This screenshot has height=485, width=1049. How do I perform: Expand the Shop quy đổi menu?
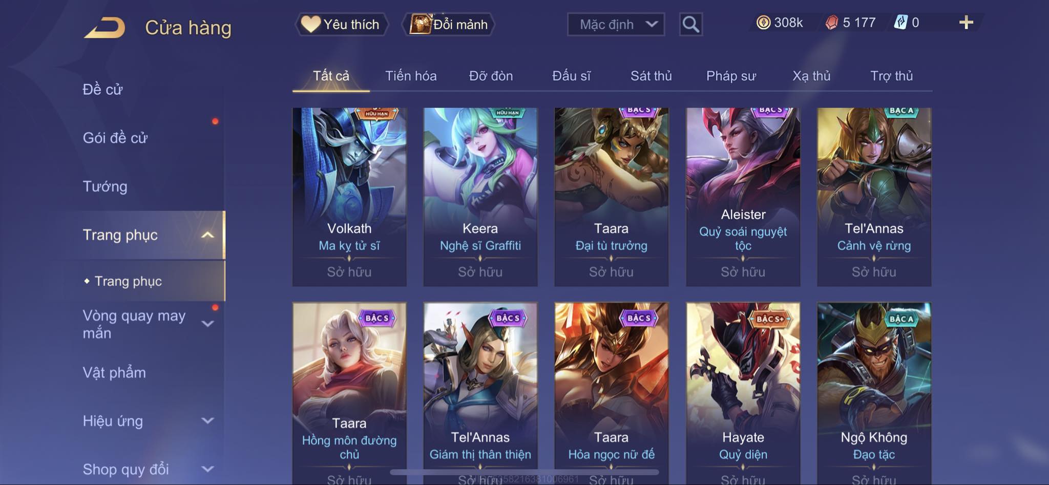[207, 469]
